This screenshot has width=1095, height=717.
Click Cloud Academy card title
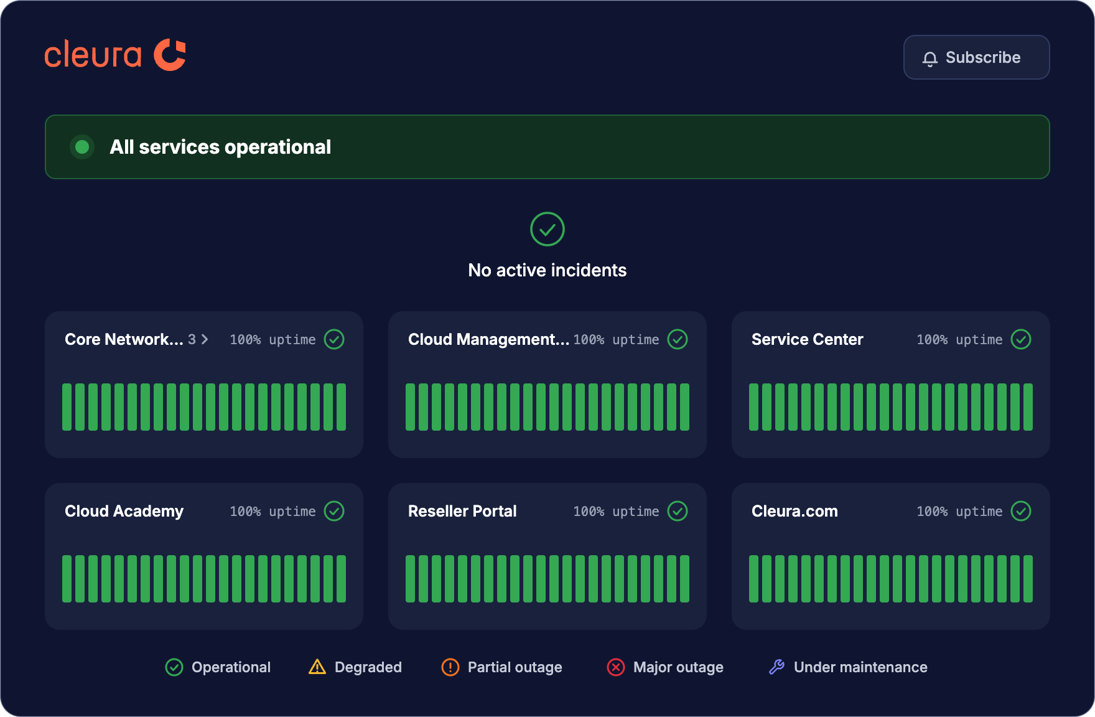pos(124,511)
